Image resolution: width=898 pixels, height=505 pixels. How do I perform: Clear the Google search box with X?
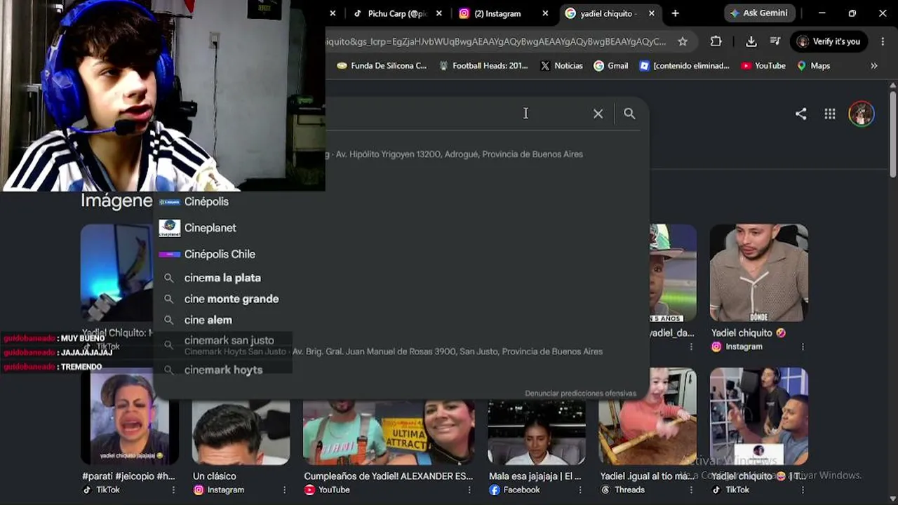pos(598,114)
